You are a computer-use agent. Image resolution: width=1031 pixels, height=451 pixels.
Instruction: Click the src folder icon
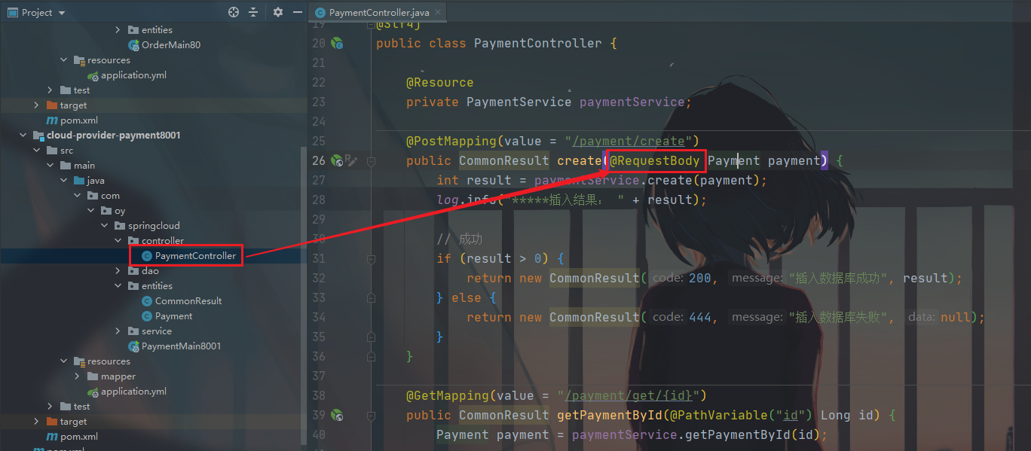(x=52, y=151)
